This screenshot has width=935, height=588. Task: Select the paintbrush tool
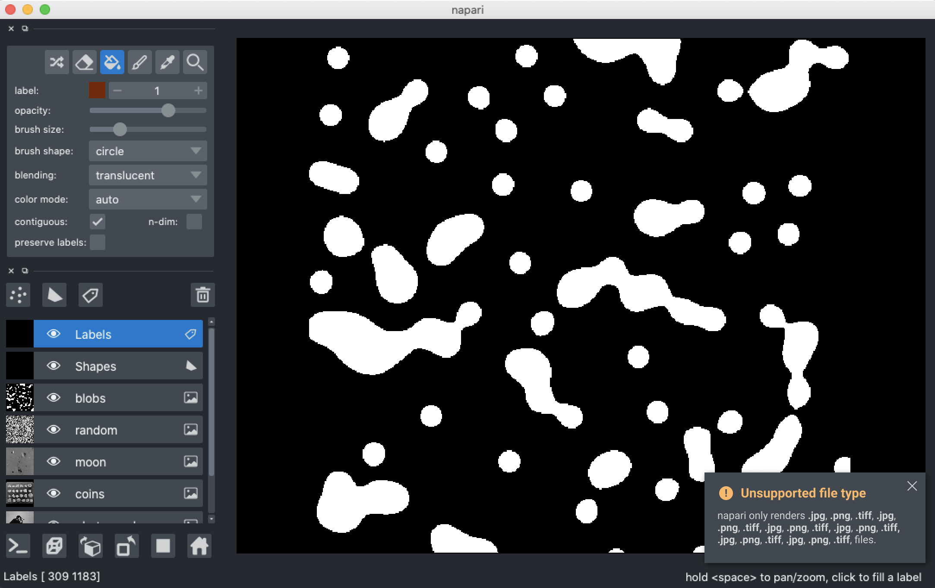[139, 63]
